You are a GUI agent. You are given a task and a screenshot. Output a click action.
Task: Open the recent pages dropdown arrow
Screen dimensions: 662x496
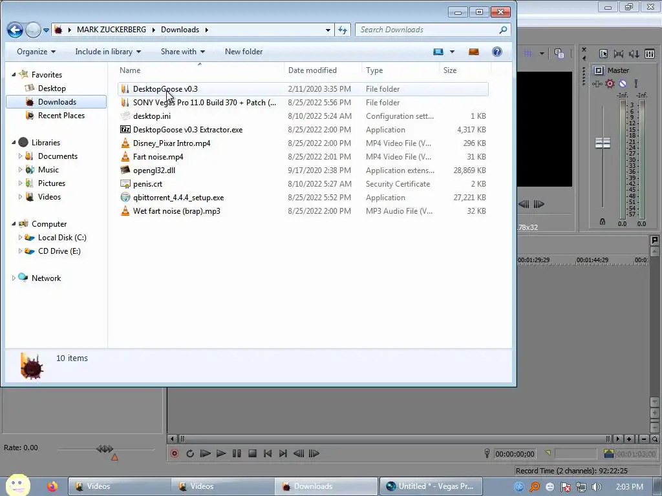tap(46, 30)
